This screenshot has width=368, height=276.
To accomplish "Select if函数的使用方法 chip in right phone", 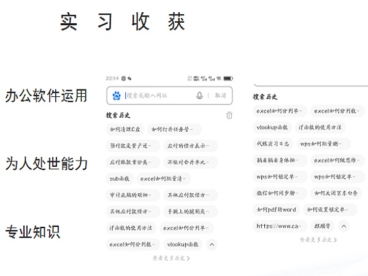I will click(320, 128).
